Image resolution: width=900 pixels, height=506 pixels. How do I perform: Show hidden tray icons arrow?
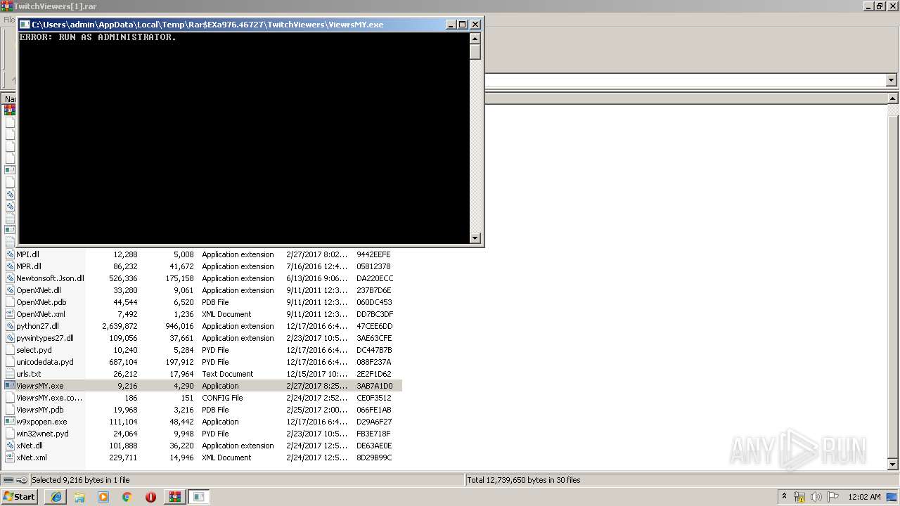784,496
